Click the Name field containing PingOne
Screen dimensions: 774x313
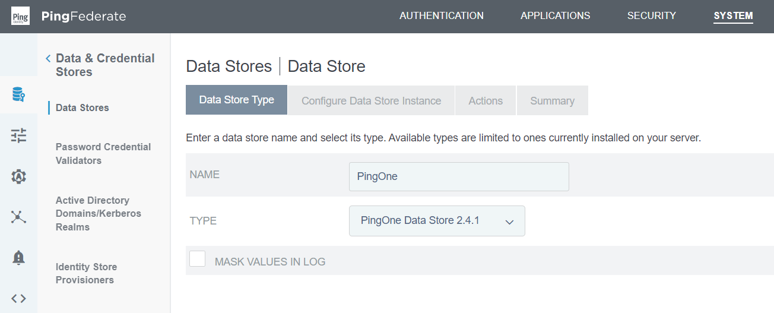(x=459, y=176)
